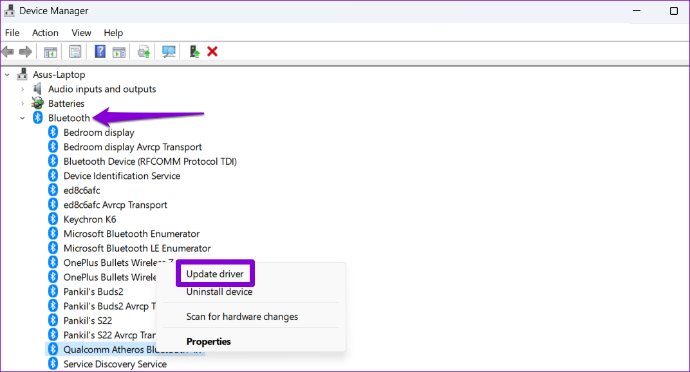Click Update device driver toolbar icon
690x372 pixels.
(144, 51)
